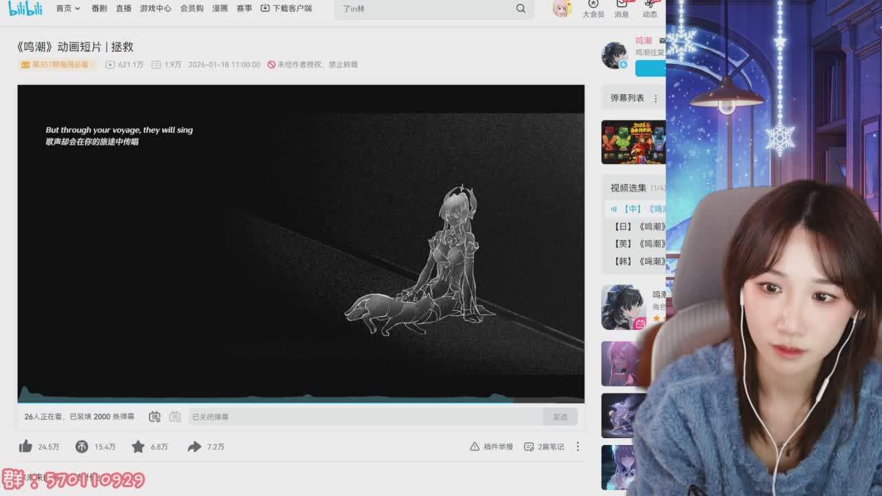Image resolution: width=882 pixels, height=496 pixels.
Task: Click the bilibili logo
Action: (x=25, y=8)
